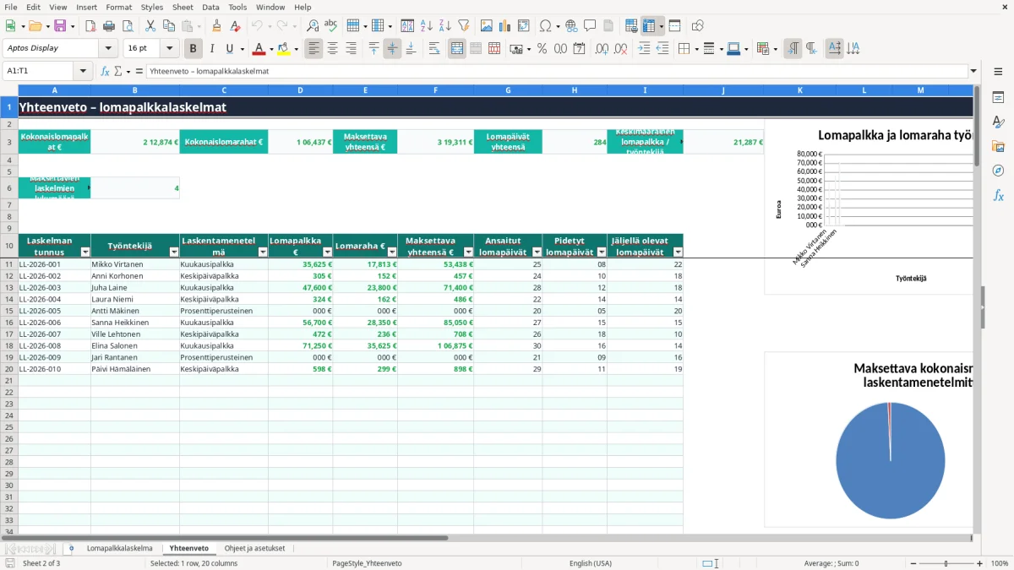1014x570 pixels.
Task: Select row 11 header
Action: (x=9, y=264)
